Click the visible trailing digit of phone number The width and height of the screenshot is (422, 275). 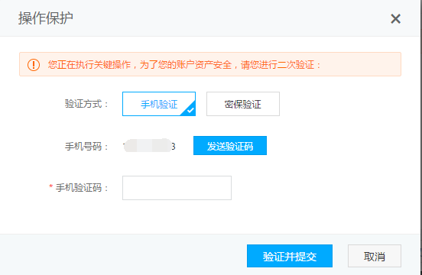[x=174, y=147]
